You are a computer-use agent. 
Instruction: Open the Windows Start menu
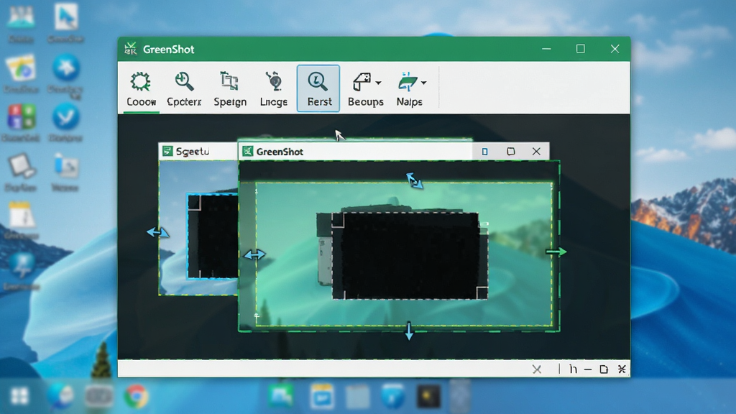[x=19, y=396]
